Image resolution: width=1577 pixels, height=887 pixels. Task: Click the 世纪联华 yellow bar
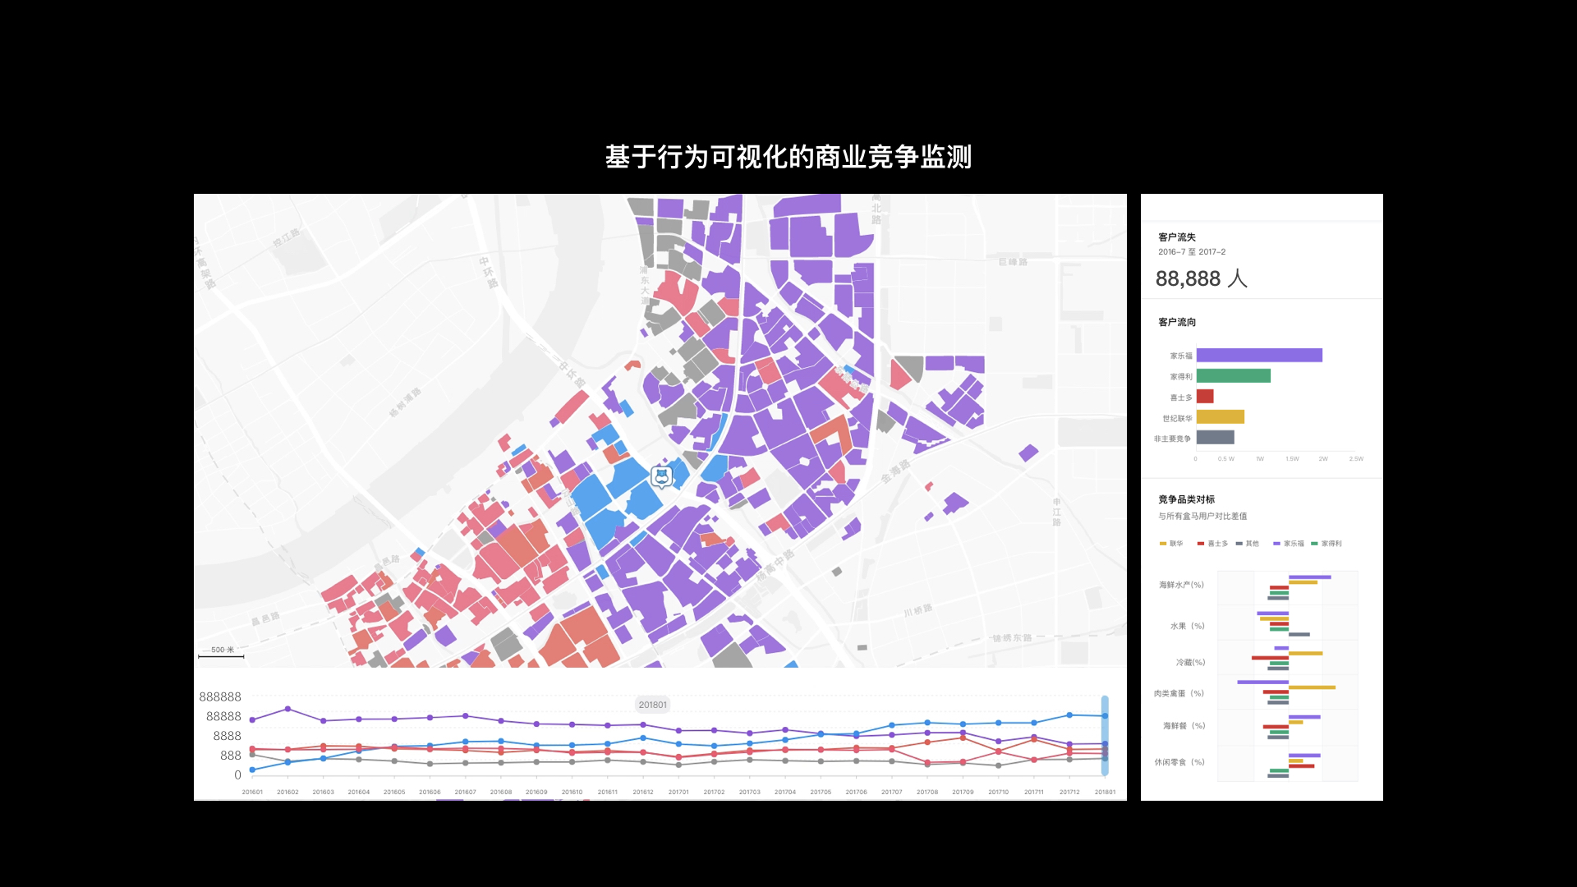[x=1220, y=417]
